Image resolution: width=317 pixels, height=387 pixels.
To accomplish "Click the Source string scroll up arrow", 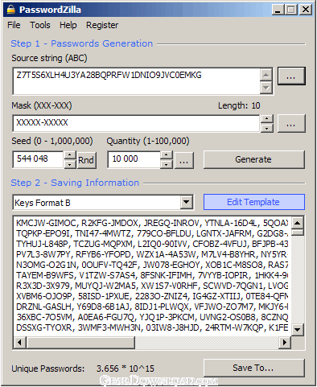I will coord(266,75).
